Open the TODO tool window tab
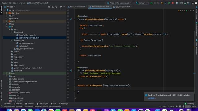Screen dimensions: 198x111 click(x=7, y=104)
